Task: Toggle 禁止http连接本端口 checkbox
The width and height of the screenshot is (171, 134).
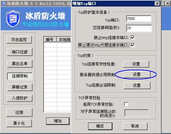Action: tap(133, 37)
